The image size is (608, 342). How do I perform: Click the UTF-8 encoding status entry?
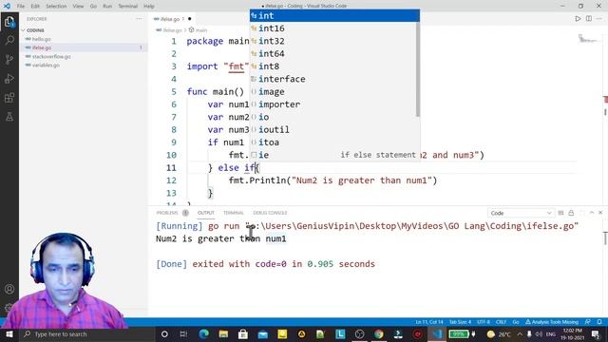484,322
